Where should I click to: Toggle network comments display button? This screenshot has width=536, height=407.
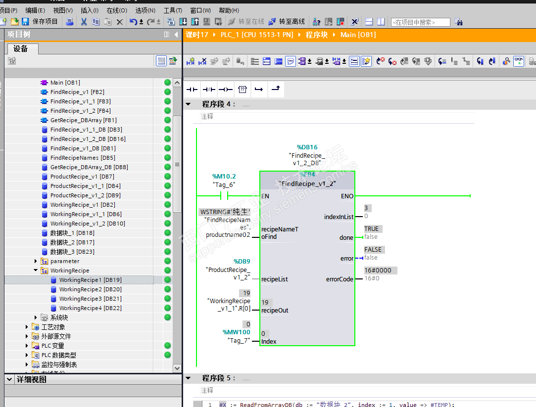tap(291, 61)
